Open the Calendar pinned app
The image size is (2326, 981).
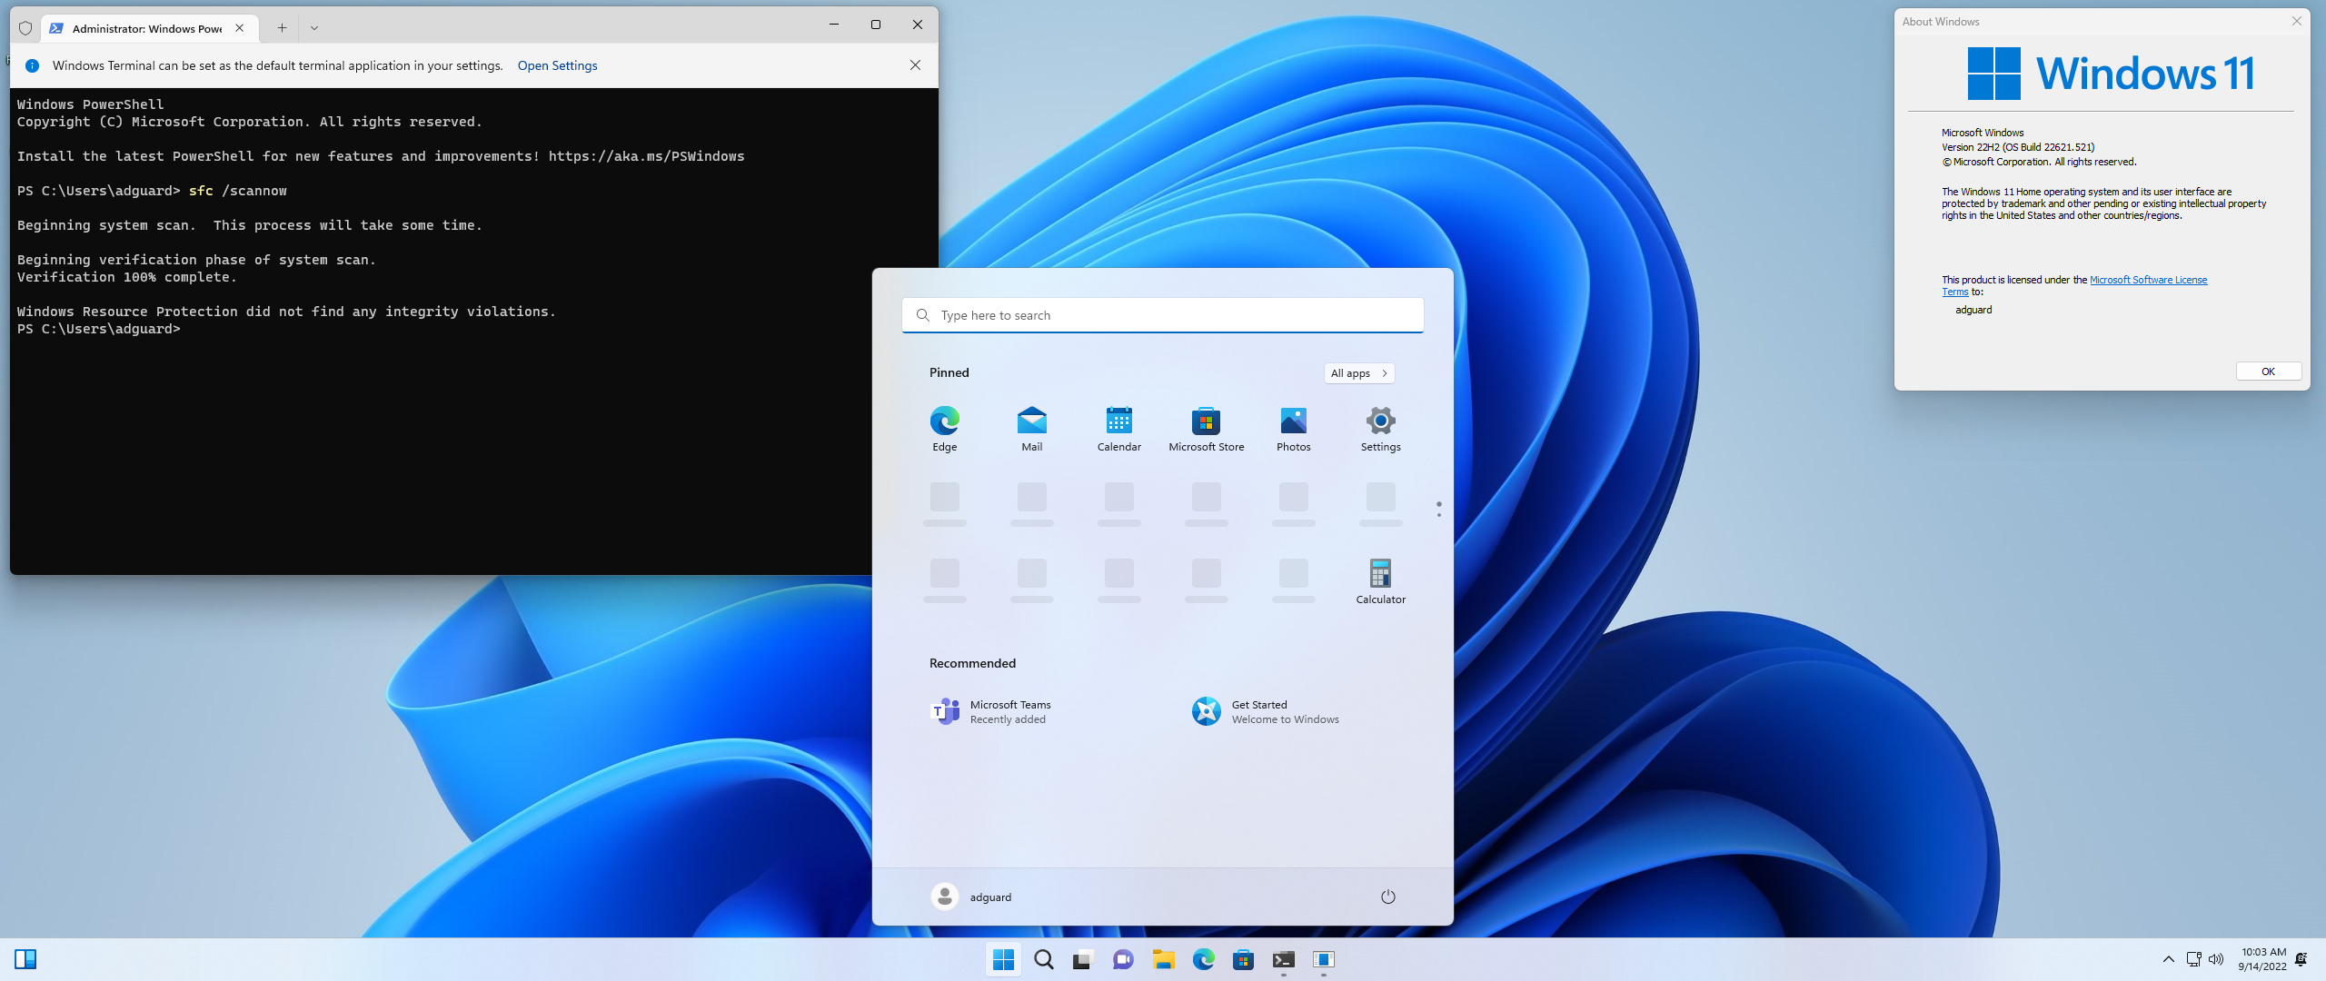1118,428
